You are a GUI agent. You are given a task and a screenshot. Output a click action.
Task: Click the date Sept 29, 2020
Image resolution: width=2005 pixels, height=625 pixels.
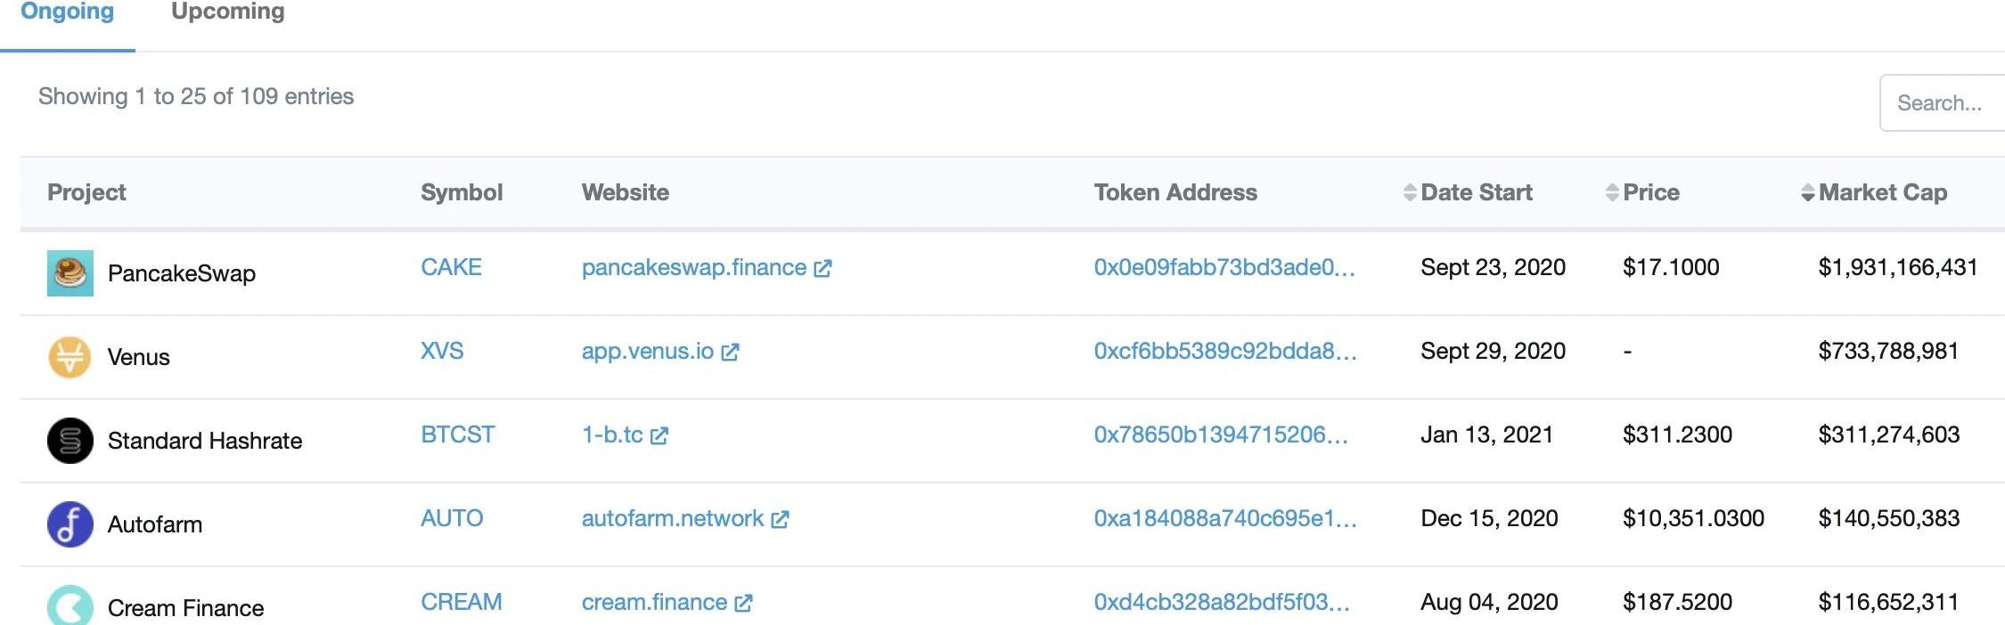click(x=1494, y=351)
